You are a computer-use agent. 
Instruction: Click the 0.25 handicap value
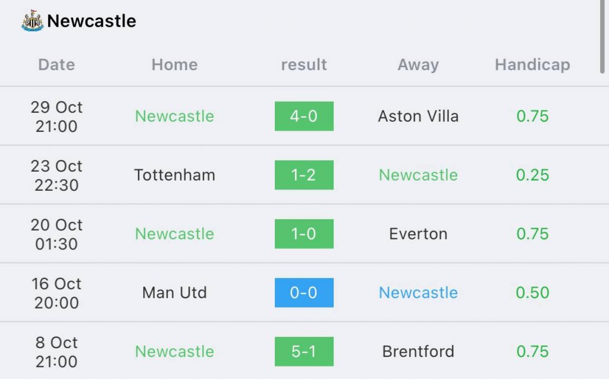pyautogui.click(x=532, y=175)
